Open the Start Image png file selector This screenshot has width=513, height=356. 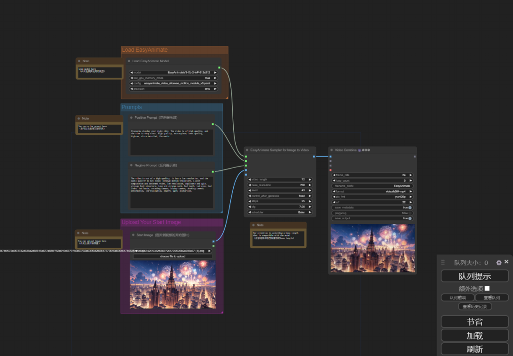172,251
